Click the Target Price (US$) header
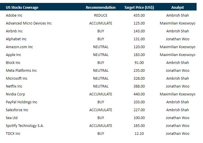The height and width of the screenshot is (143, 203). (139, 7)
